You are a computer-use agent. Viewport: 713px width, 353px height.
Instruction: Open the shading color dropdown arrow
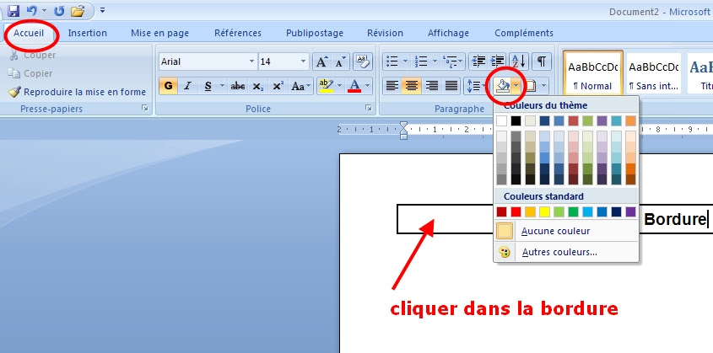click(516, 86)
